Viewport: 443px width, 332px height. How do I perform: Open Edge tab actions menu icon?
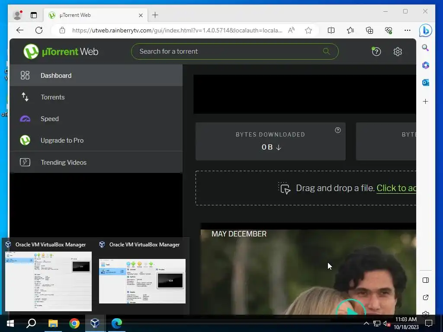pyautogui.click(x=34, y=15)
